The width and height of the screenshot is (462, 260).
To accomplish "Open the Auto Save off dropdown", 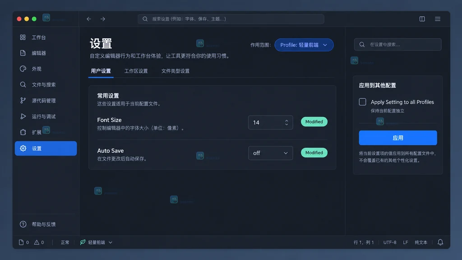I will (x=271, y=153).
